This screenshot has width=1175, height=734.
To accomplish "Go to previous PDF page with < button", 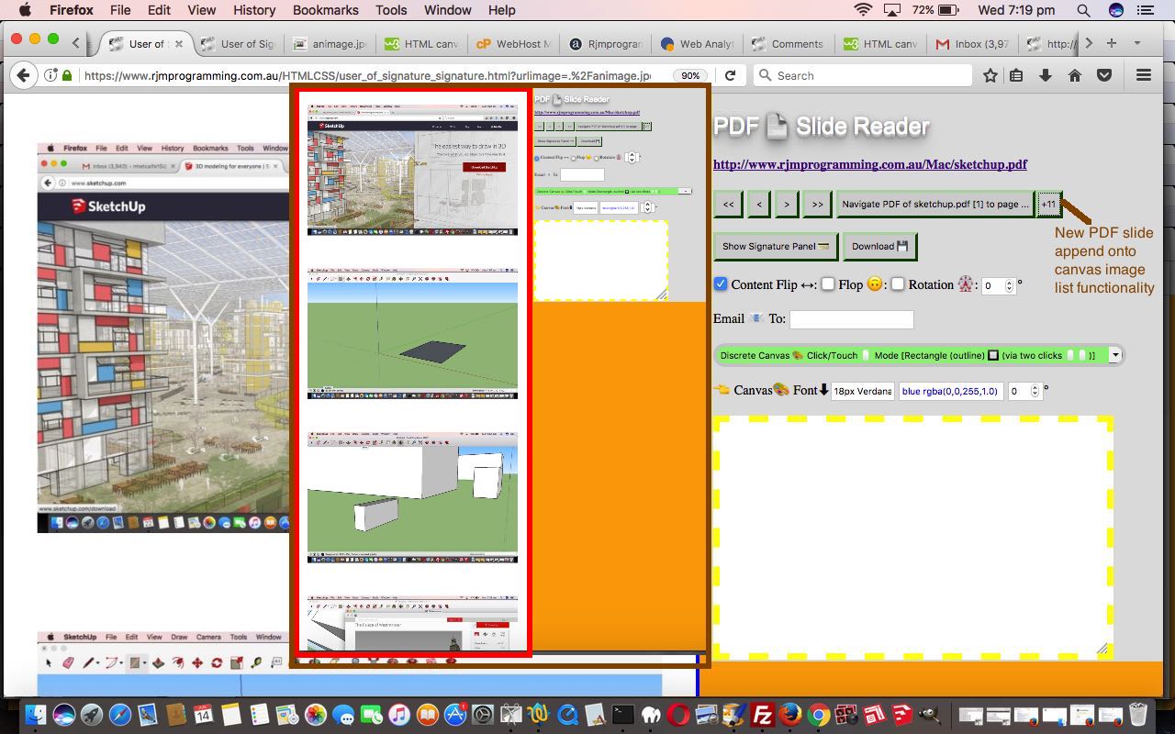I will [758, 205].
